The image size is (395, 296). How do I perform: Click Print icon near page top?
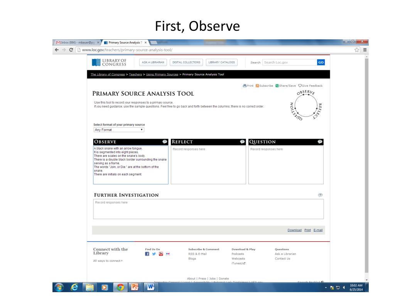[x=245, y=86]
